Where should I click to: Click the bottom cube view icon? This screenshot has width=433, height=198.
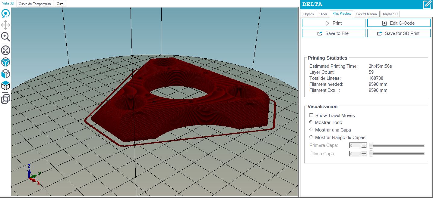pos(6,86)
